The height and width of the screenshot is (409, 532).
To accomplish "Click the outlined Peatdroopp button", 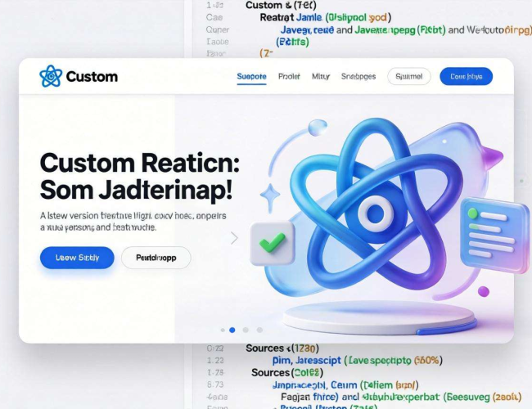I will pos(156,258).
